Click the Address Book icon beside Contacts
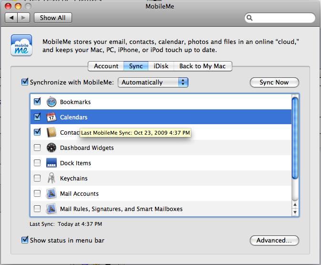The width and height of the screenshot is (321, 265). pyautogui.click(x=51, y=132)
